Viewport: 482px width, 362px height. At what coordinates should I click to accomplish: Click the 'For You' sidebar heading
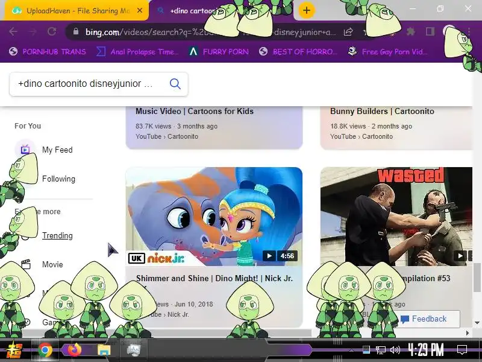[x=28, y=126]
